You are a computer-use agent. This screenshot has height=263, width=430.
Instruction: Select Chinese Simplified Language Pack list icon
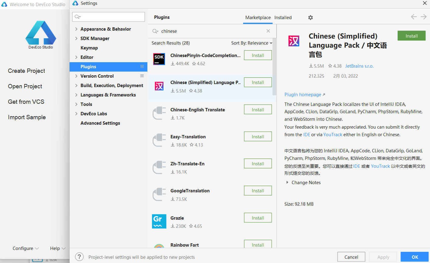159,86
